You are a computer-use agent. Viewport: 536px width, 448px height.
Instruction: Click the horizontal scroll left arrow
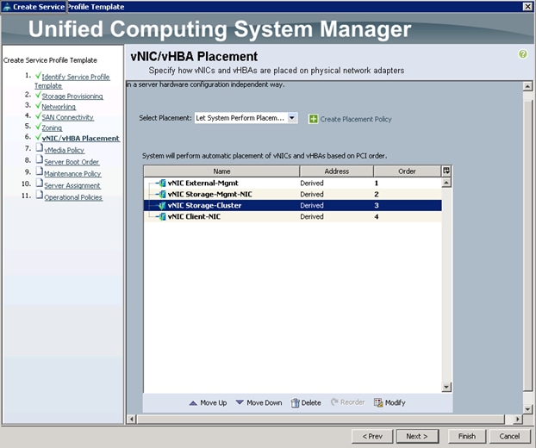131,419
